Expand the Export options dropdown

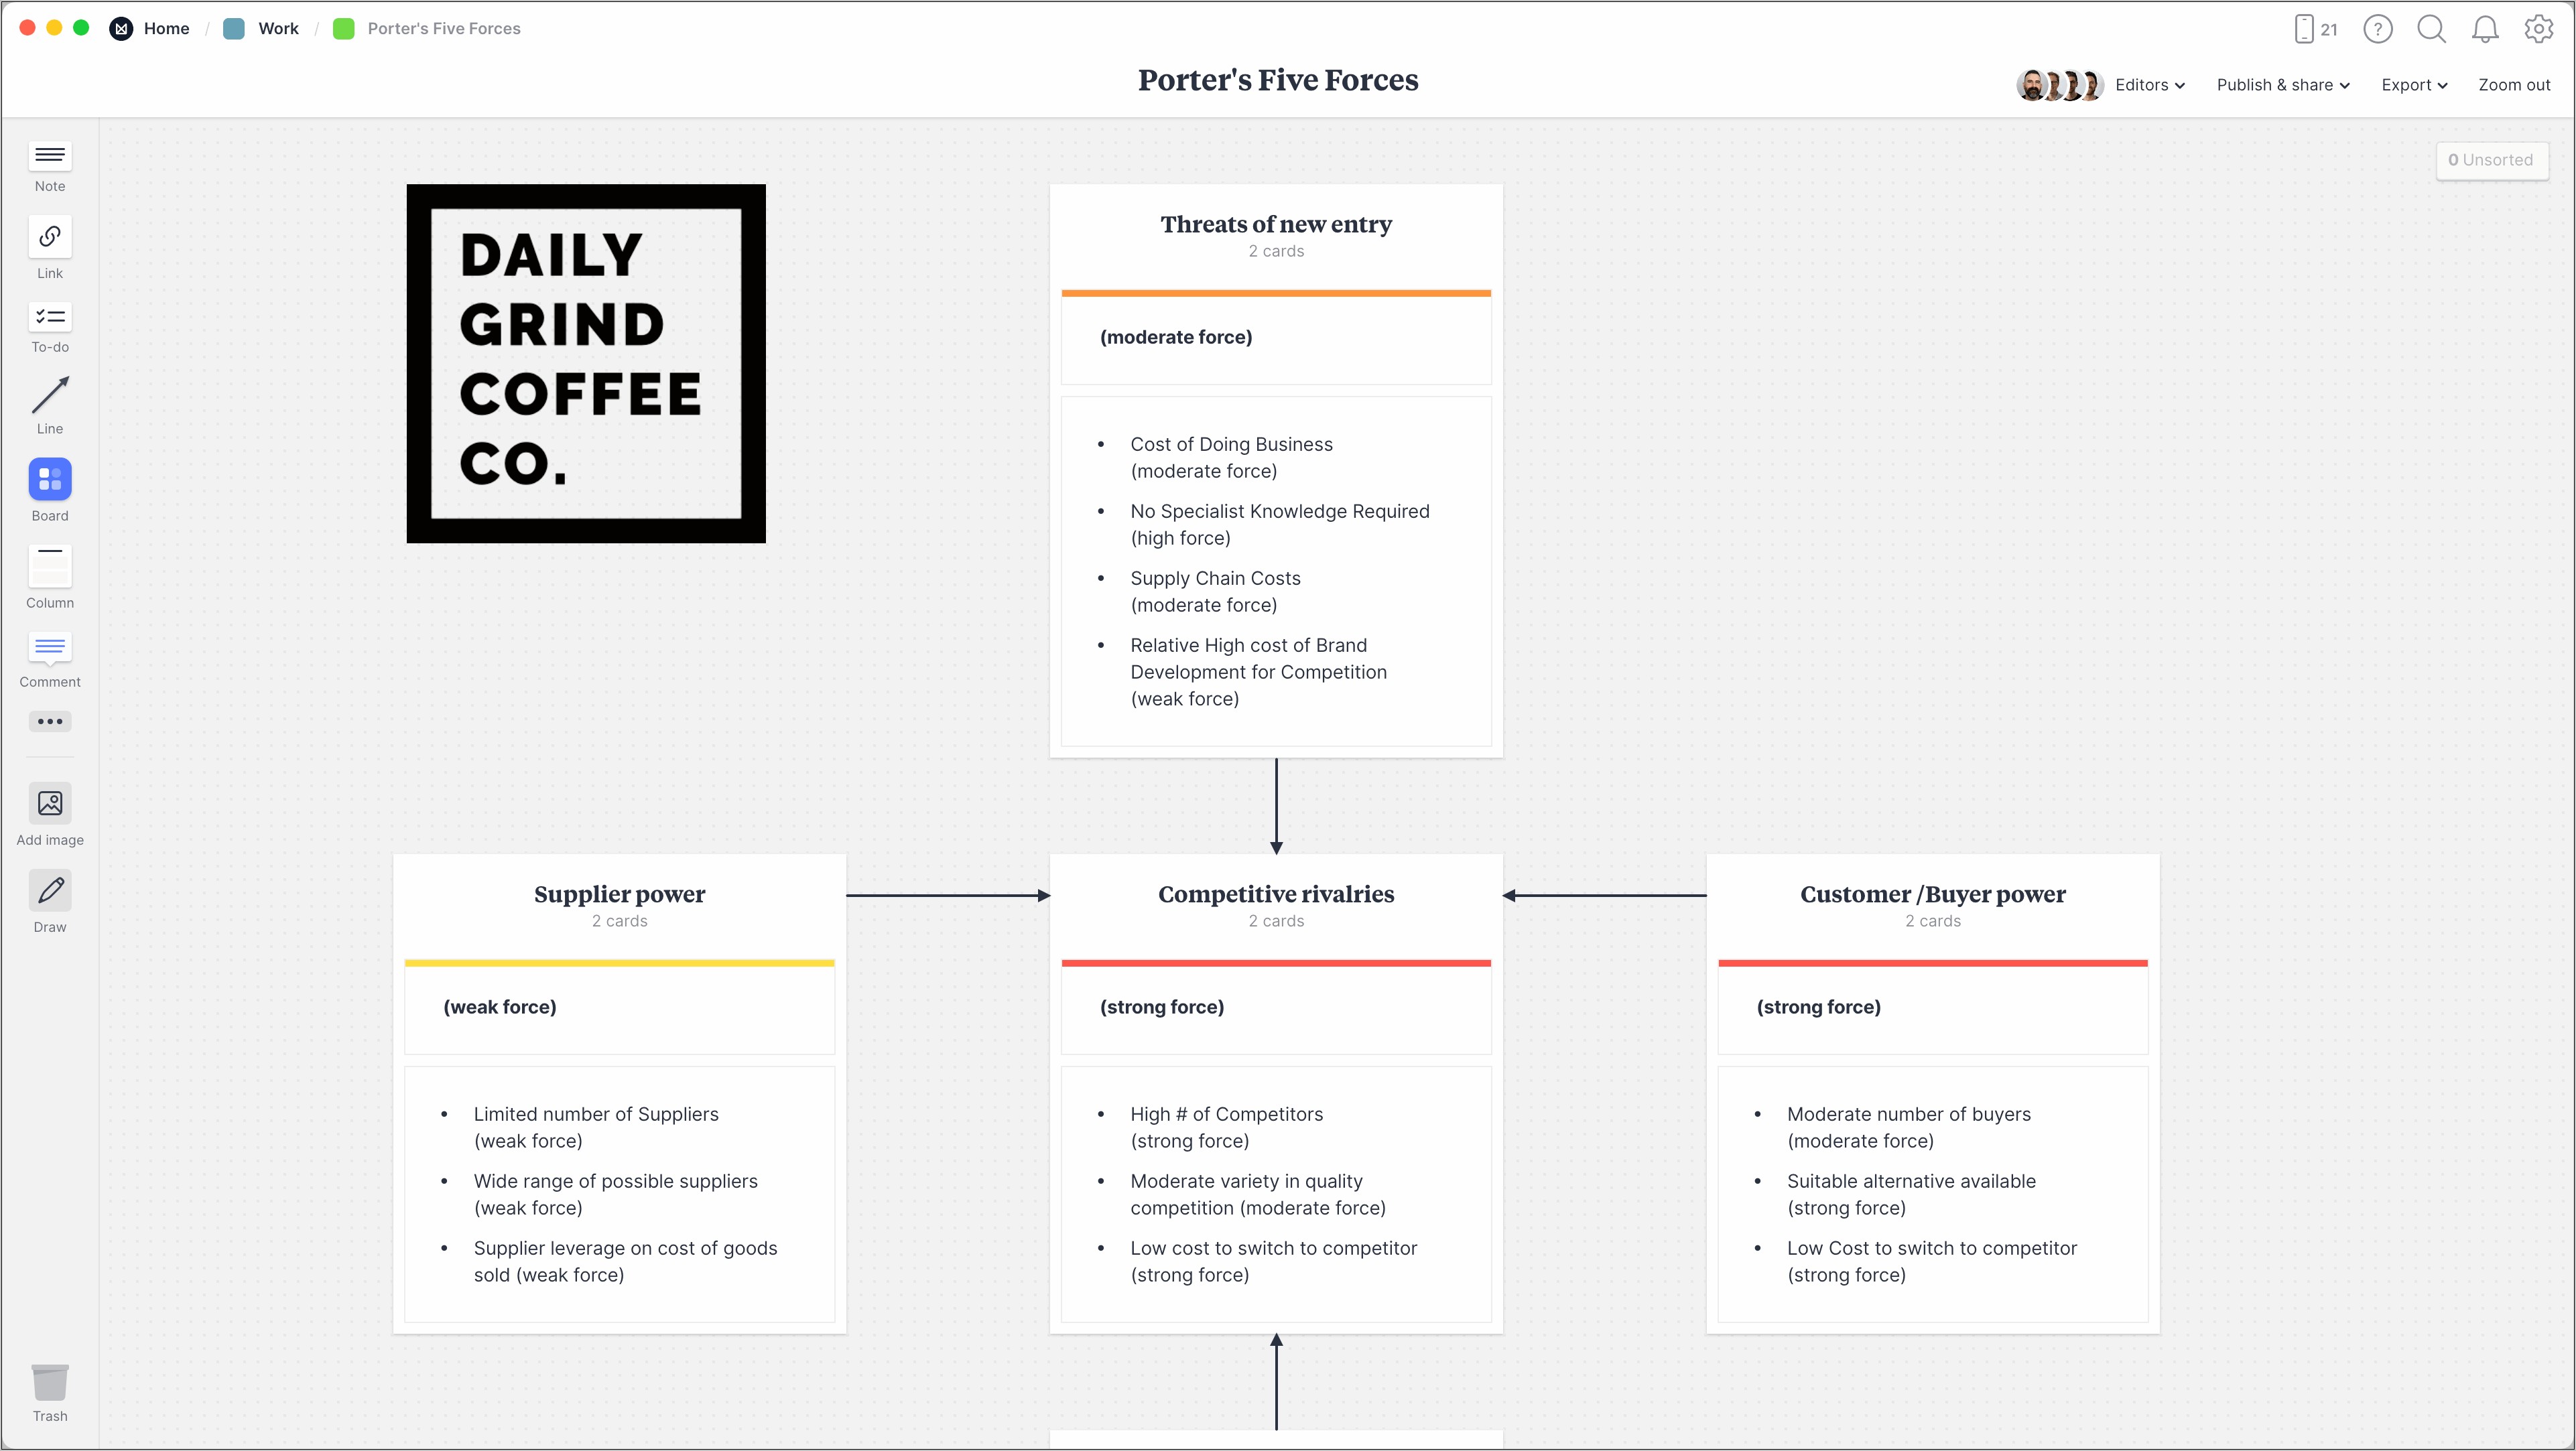[x=2410, y=83]
